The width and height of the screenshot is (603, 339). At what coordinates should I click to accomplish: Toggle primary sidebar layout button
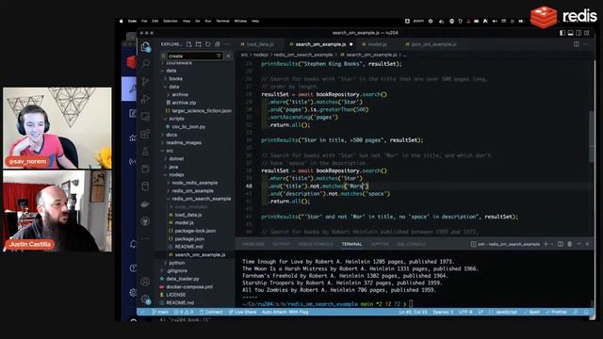[x=562, y=33]
